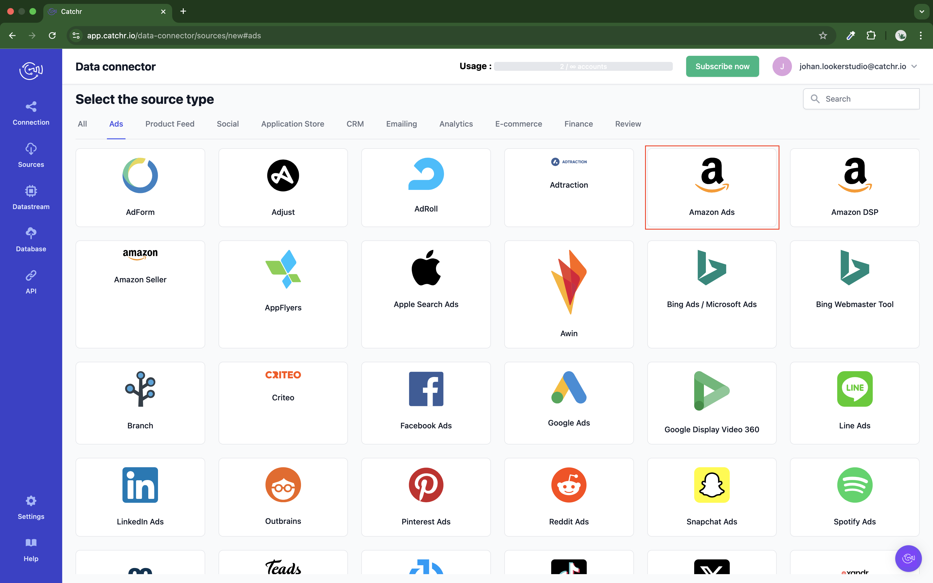Select the Outbrains source card

click(283, 497)
